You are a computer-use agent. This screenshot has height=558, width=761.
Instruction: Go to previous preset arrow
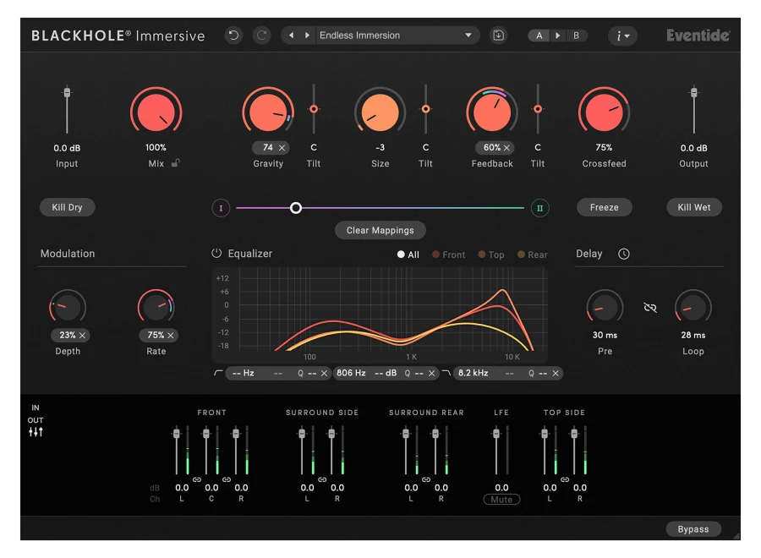(x=291, y=36)
